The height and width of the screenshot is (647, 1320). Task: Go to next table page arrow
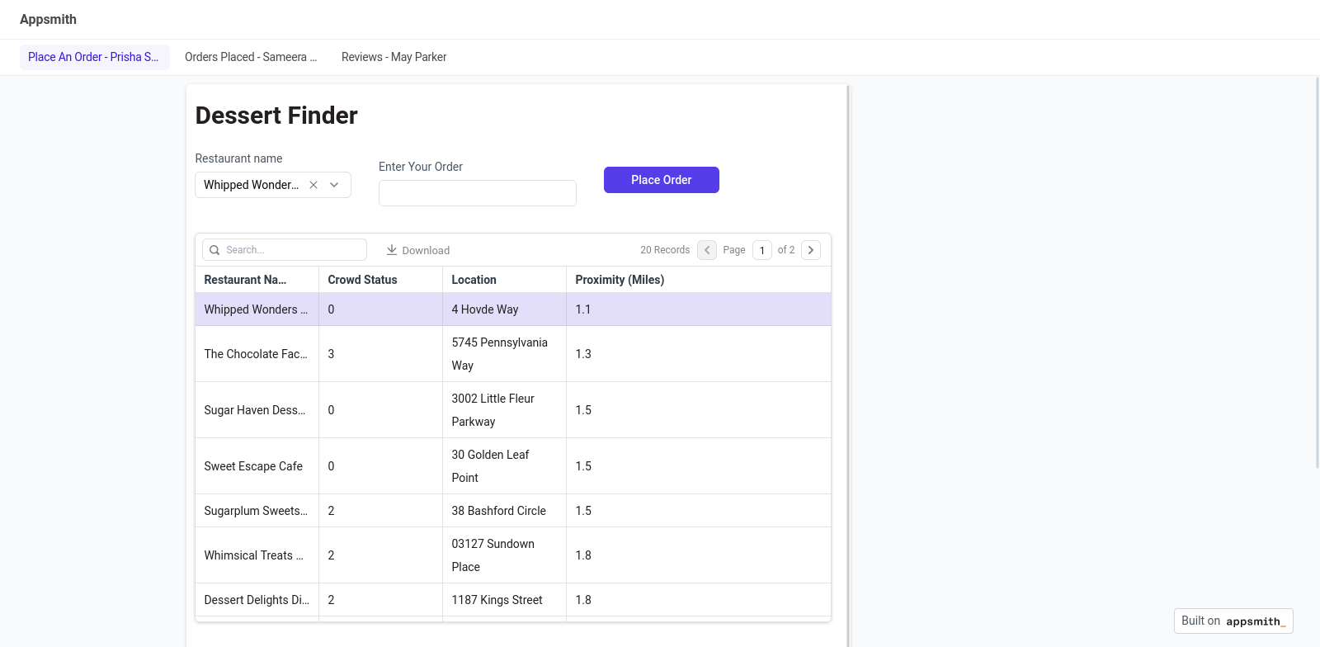coord(810,250)
